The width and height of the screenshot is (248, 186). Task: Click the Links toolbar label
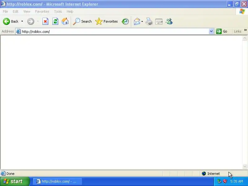coord(237,31)
